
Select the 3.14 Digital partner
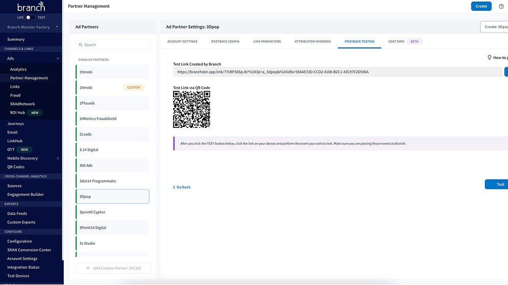tap(112, 150)
